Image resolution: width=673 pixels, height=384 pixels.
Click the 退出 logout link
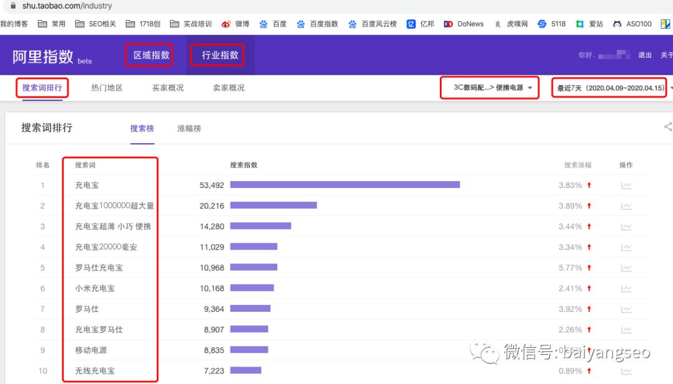(646, 55)
